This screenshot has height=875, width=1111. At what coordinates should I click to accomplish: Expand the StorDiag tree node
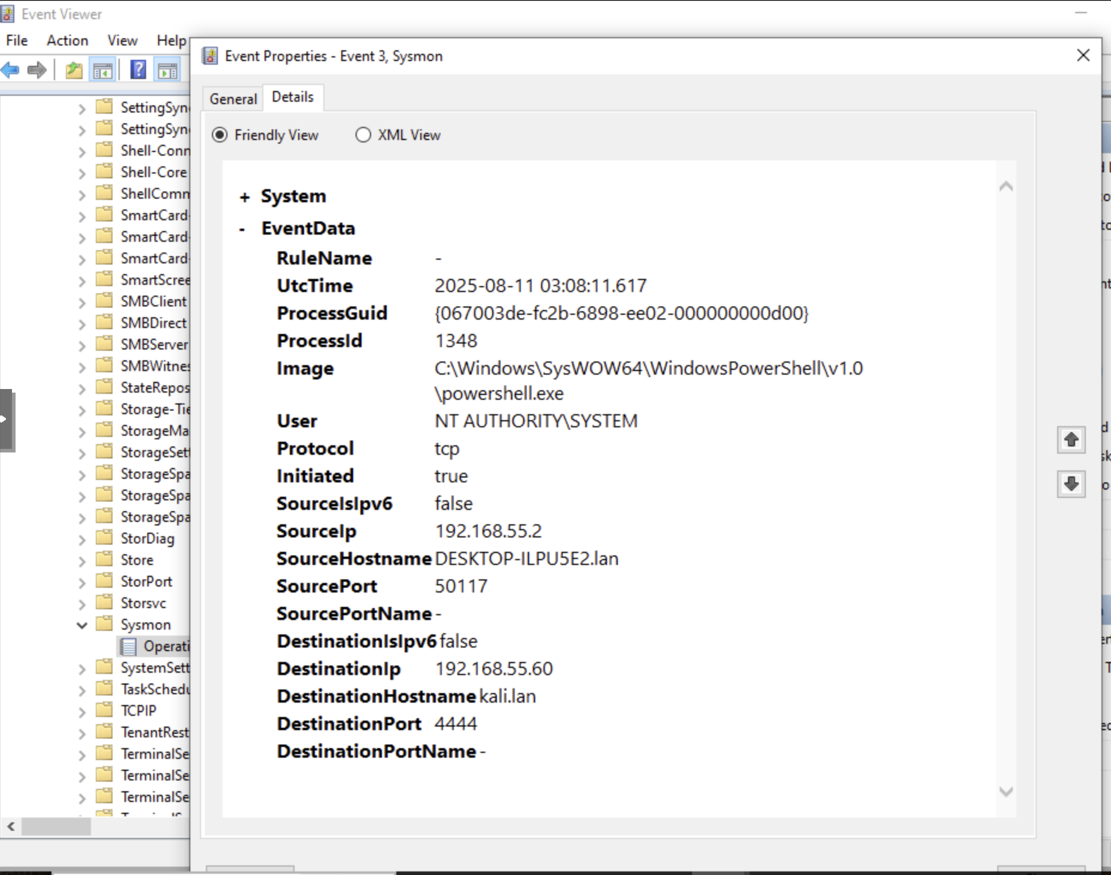tap(82, 539)
